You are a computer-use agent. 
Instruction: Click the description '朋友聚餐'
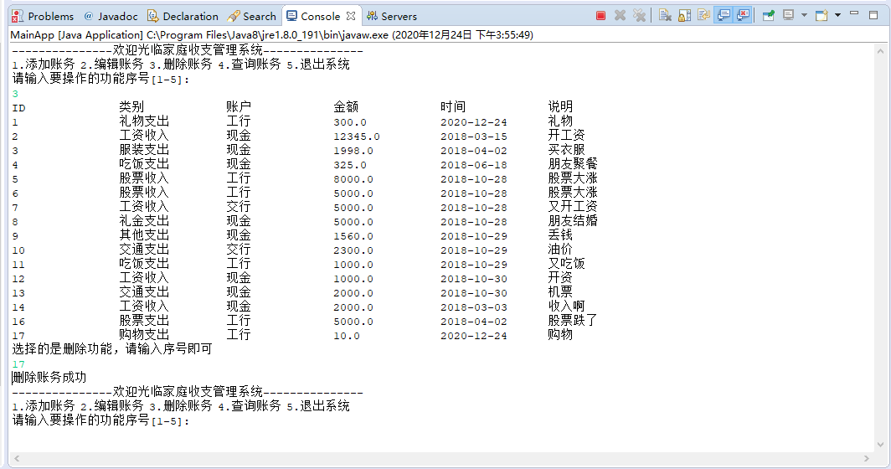573,163
